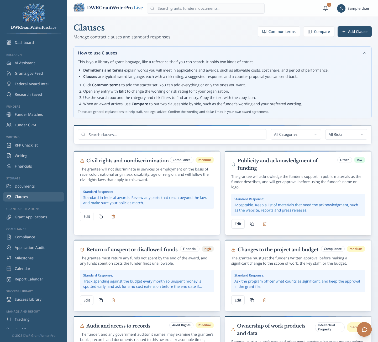This screenshot has height=342, width=378.
Task: Delete the Publicity and acknowledgment of funding clause
Action: pos(265,224)
